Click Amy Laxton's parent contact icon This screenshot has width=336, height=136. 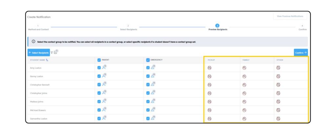(x=104, y=68)
